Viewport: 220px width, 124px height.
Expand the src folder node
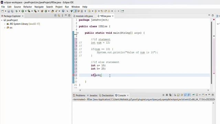point(5,28)
